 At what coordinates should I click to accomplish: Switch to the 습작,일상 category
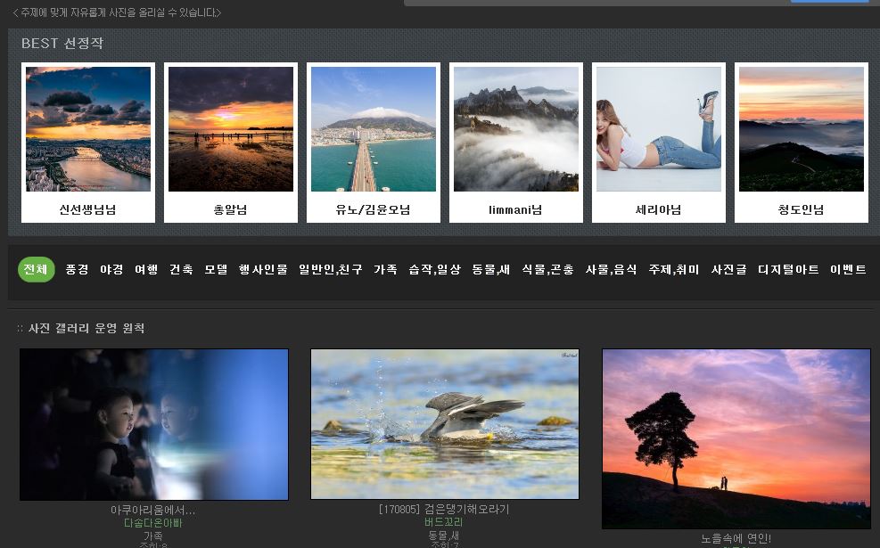pos(435,269)
